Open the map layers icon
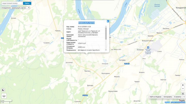 coord(4,96)
